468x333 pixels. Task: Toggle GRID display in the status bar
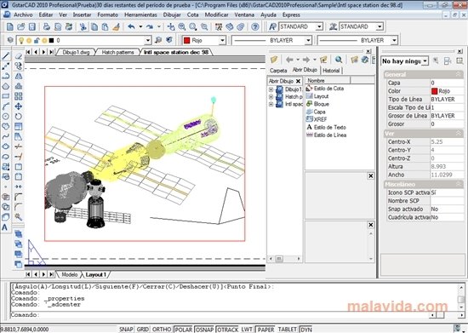pos(143,330)
